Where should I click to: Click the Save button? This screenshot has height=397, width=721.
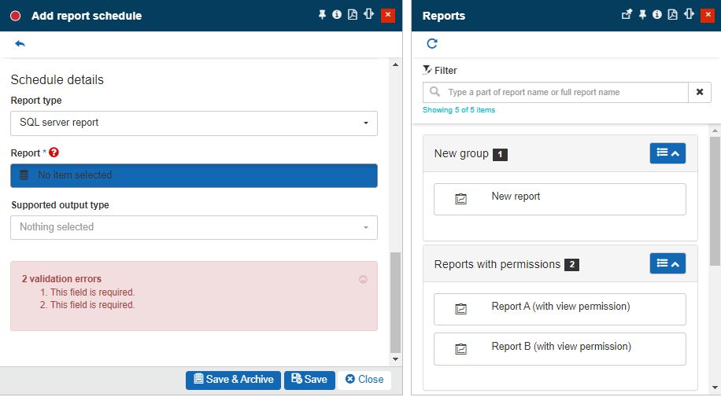[309, 380]
